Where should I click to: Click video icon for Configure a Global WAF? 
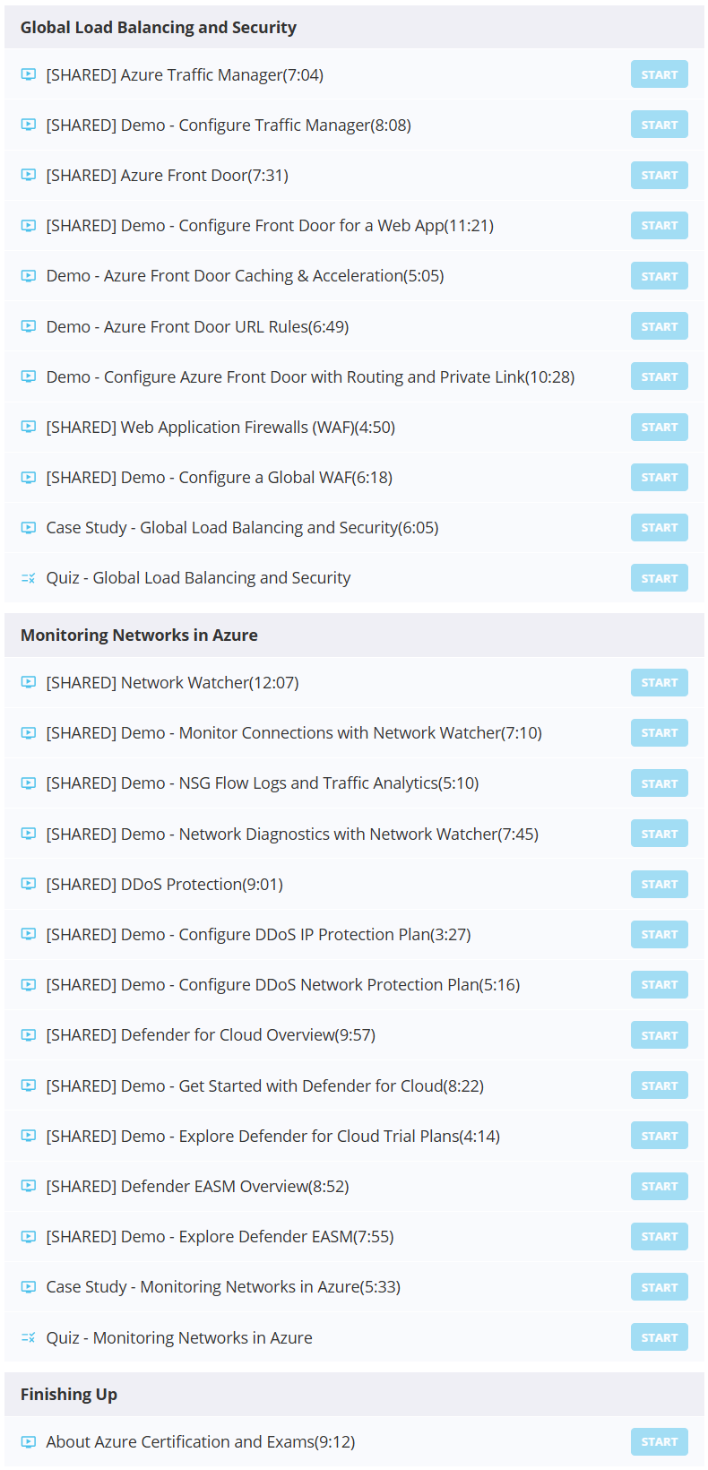click(29, 477)
